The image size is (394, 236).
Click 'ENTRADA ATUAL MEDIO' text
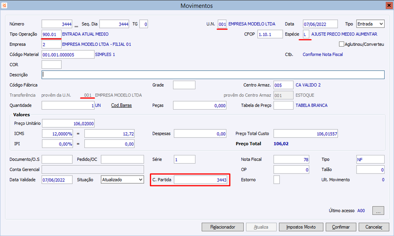(x=85, y=34)
